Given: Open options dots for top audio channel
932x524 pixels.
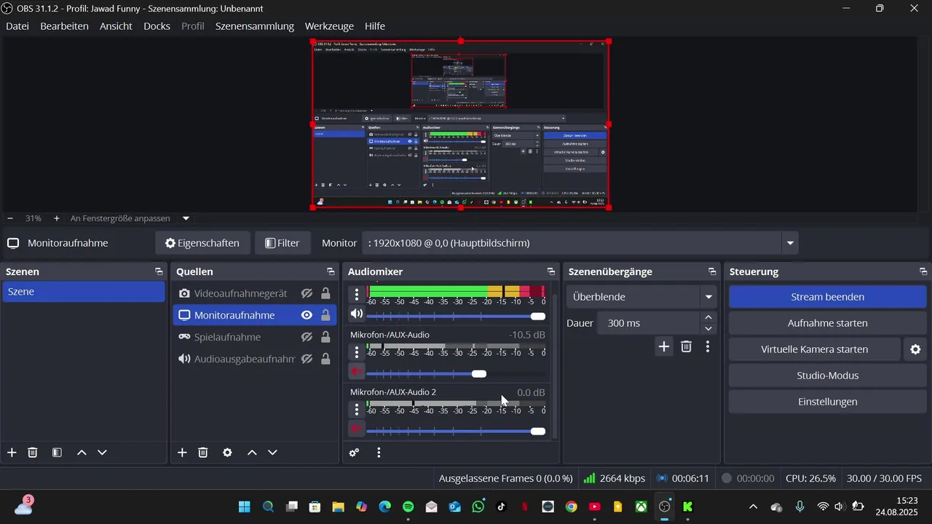Looking at the screenshot, I should coord(356,295).
